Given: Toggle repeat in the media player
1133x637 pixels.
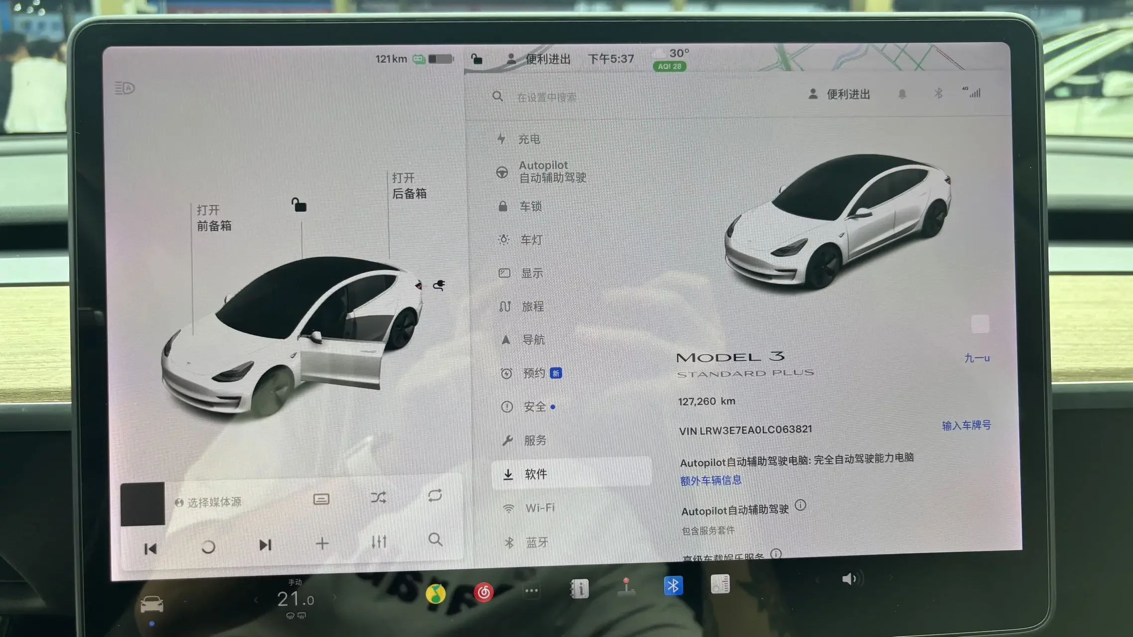Looking at the screenshot, I should coord(435,495).
